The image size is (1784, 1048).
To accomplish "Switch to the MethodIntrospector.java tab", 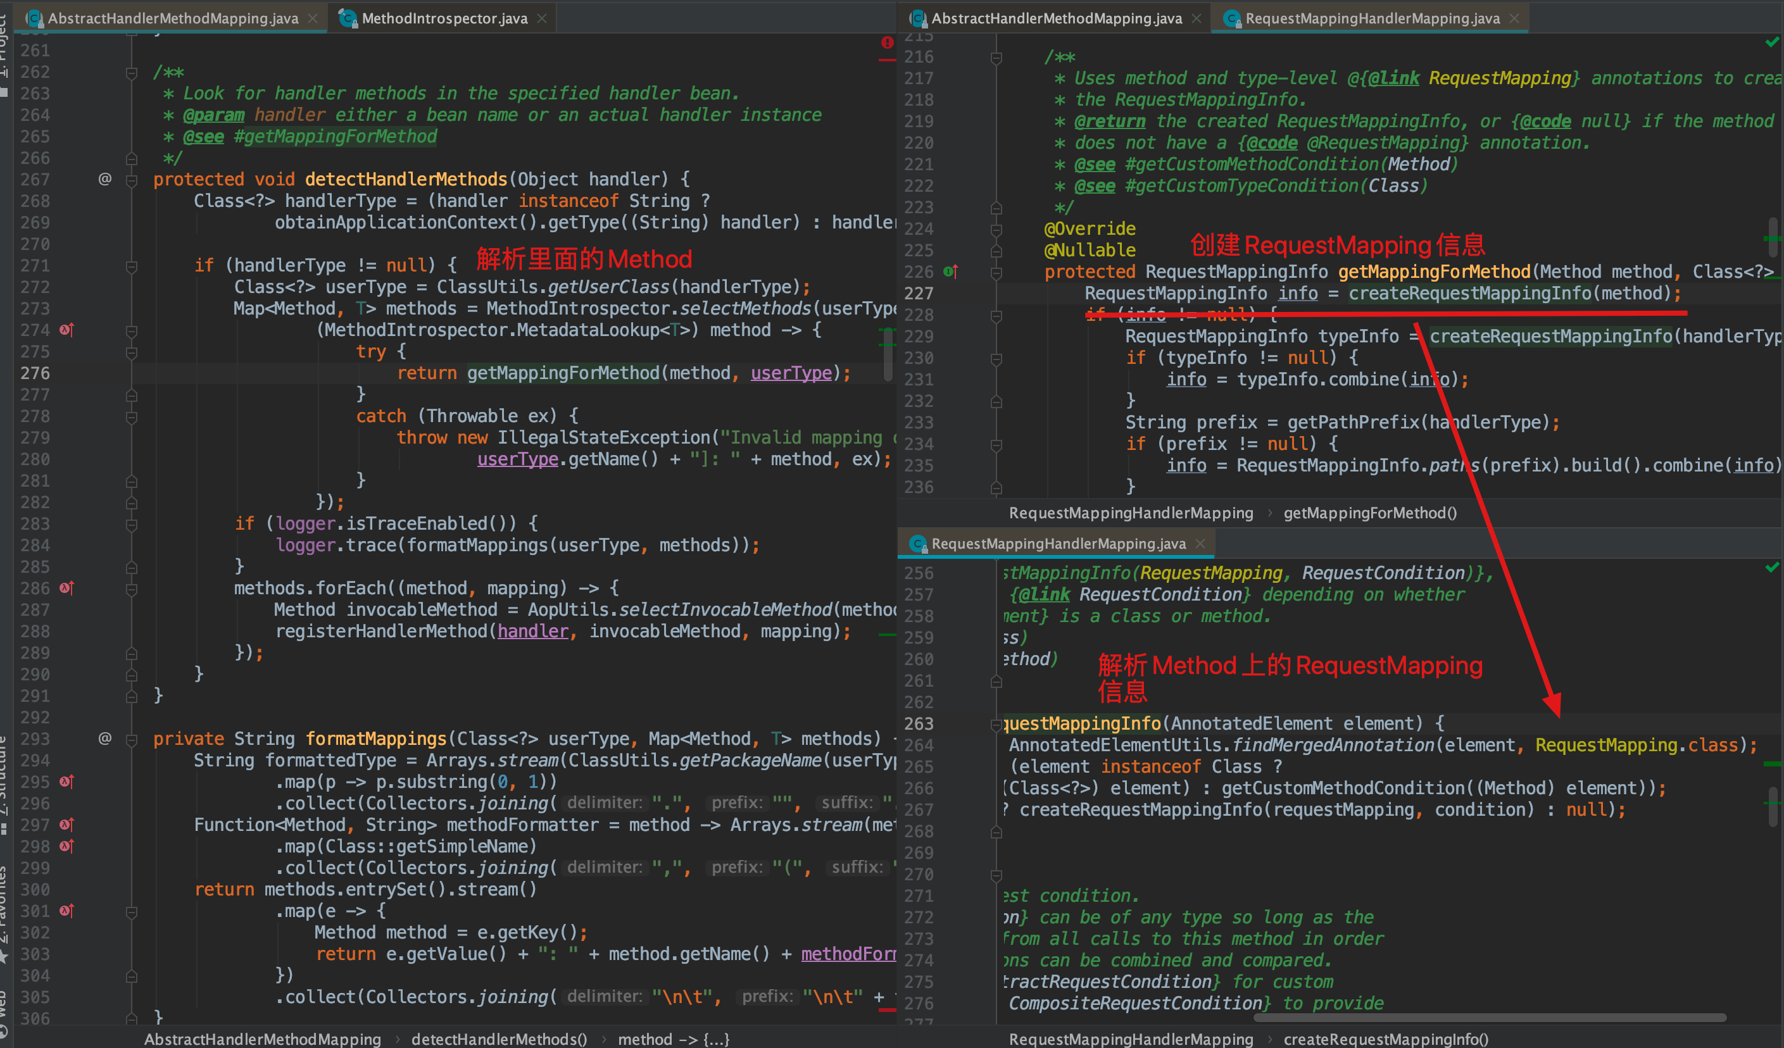I will pyautogui.click(x=444, y=18).
